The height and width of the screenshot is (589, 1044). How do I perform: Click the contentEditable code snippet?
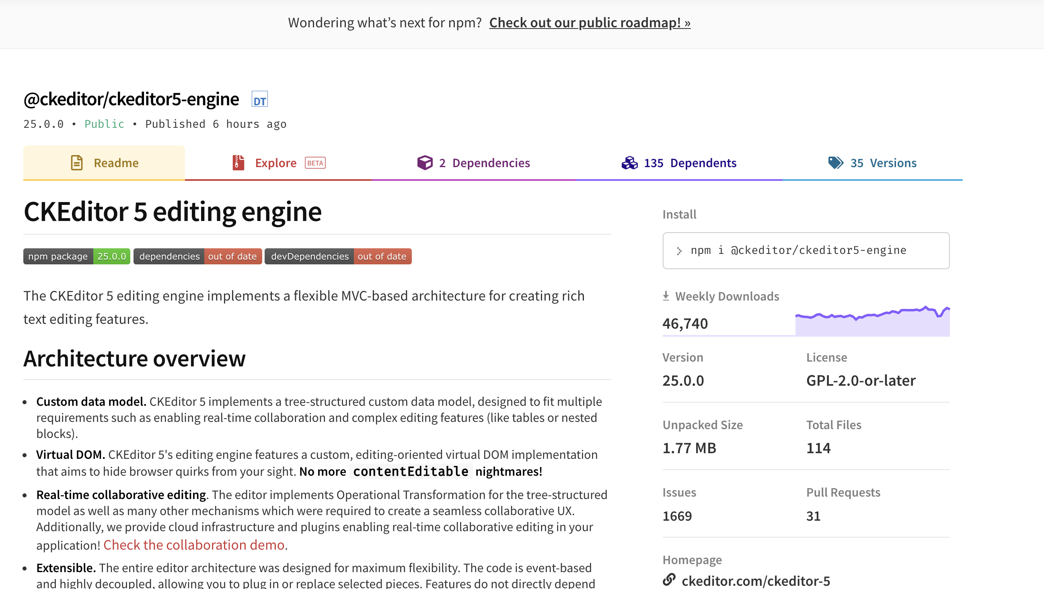pos(411,471)
